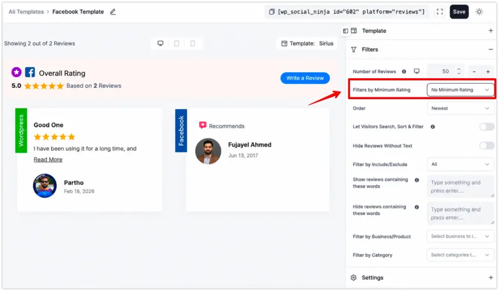Go to All Templates breadcrumb
This screenshot has width=500, height=291.
26,12
